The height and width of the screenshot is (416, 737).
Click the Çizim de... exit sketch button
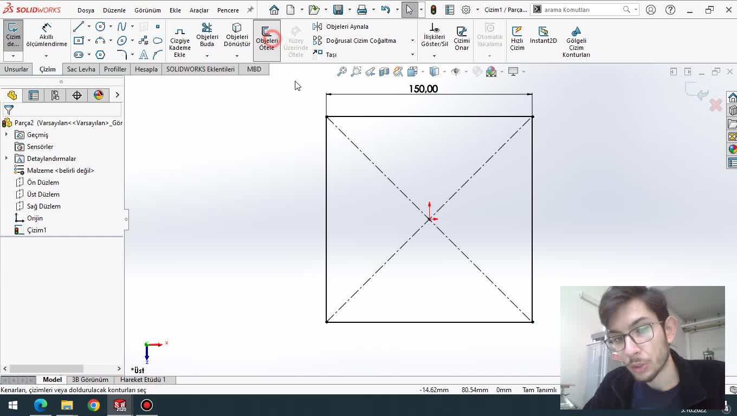[13, 35]
